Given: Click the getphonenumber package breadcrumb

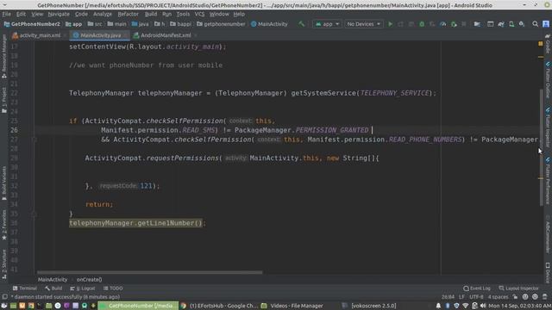Looking at the screenshot, I should [221, 24].
